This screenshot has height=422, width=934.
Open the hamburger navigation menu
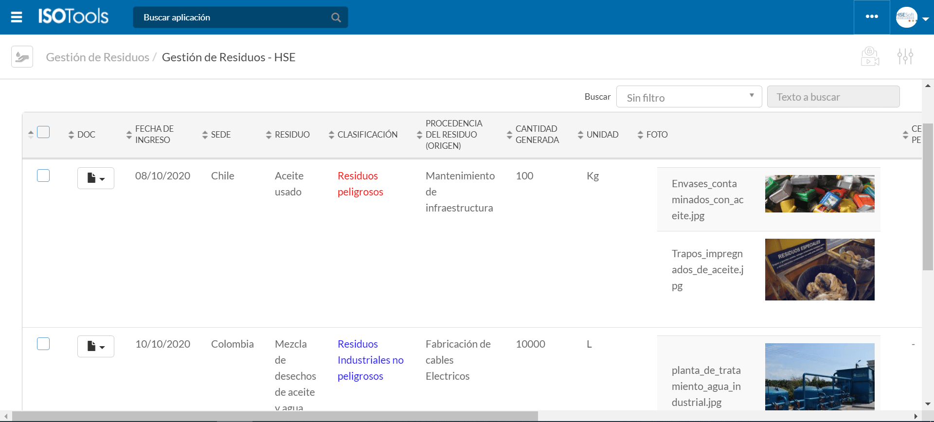coord(17,18)
